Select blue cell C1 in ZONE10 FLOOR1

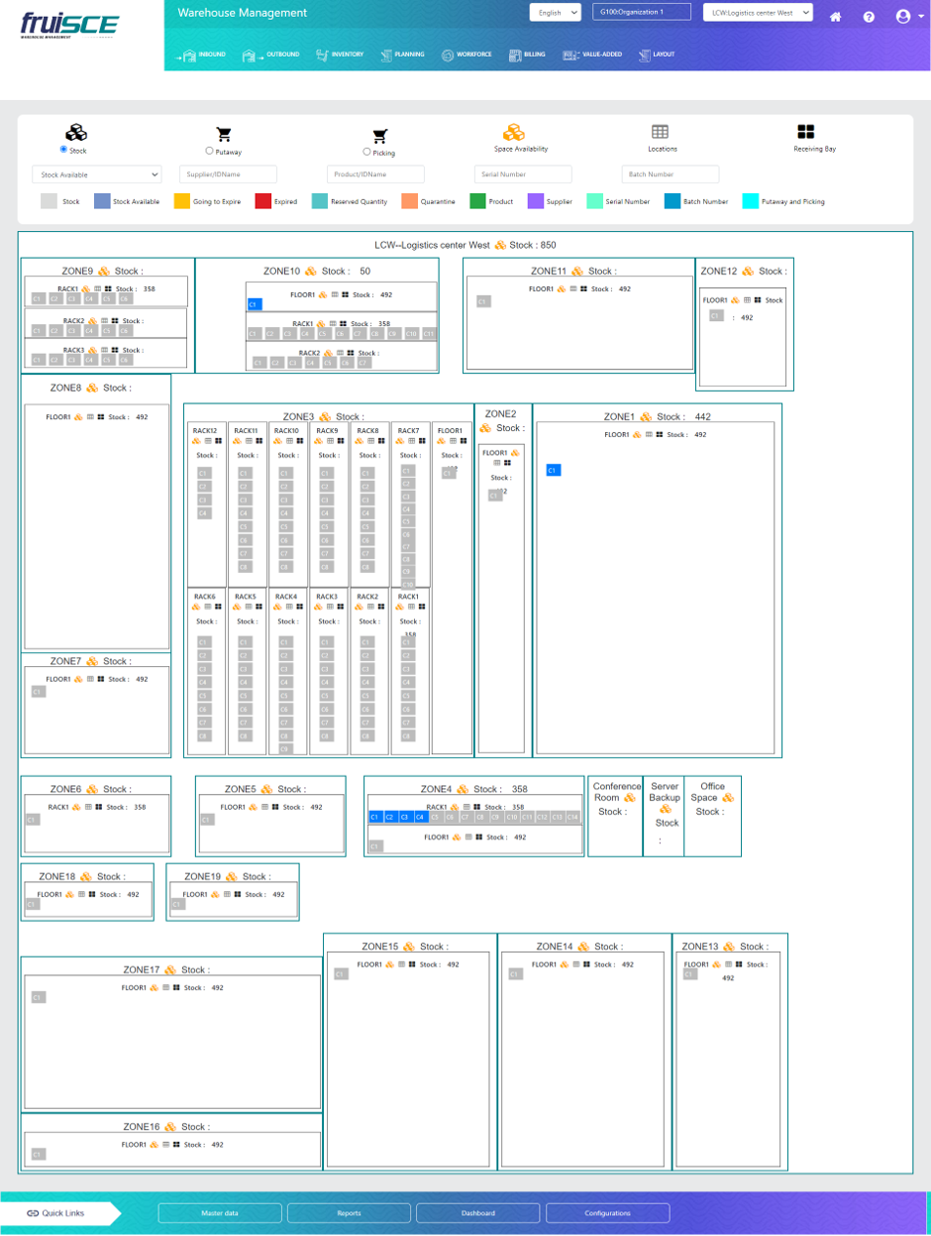[x=254, y=305]
